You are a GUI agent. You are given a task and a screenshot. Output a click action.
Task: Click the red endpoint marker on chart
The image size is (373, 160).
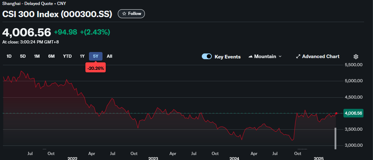pos(336,113)
